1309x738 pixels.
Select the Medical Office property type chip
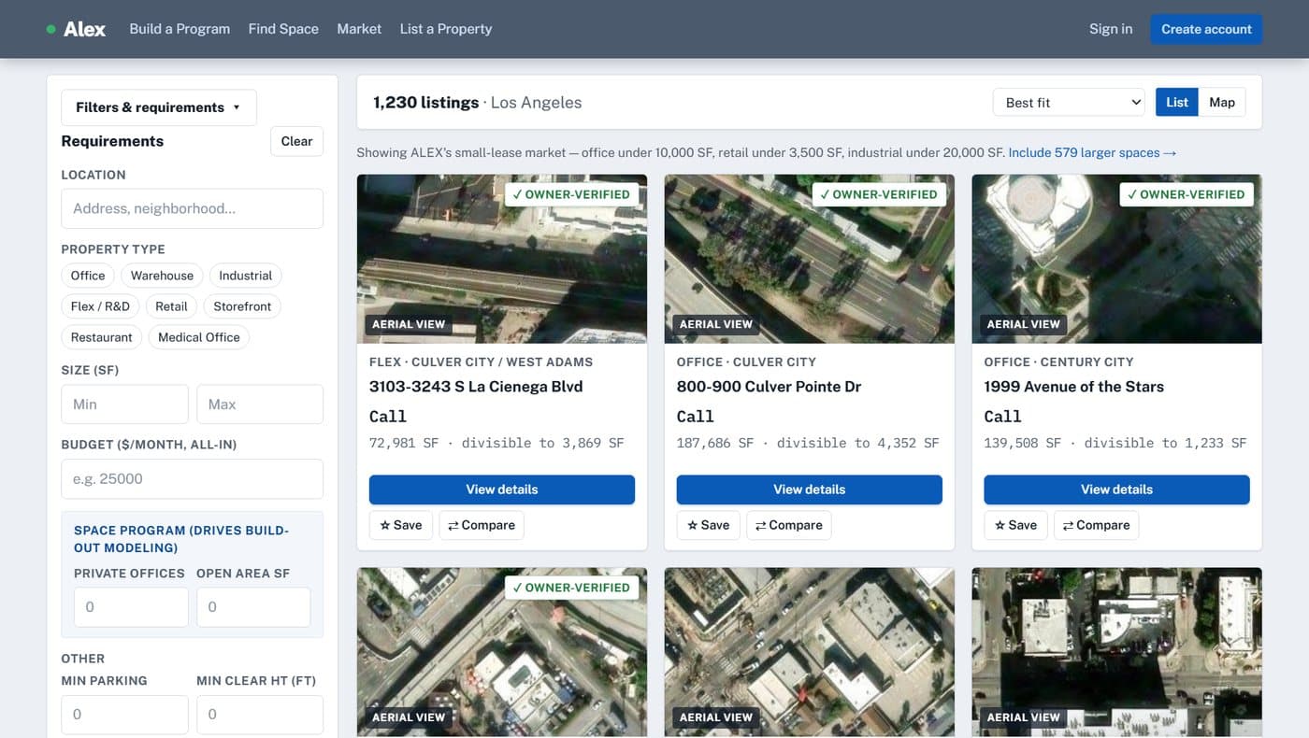tap(198, 337)
